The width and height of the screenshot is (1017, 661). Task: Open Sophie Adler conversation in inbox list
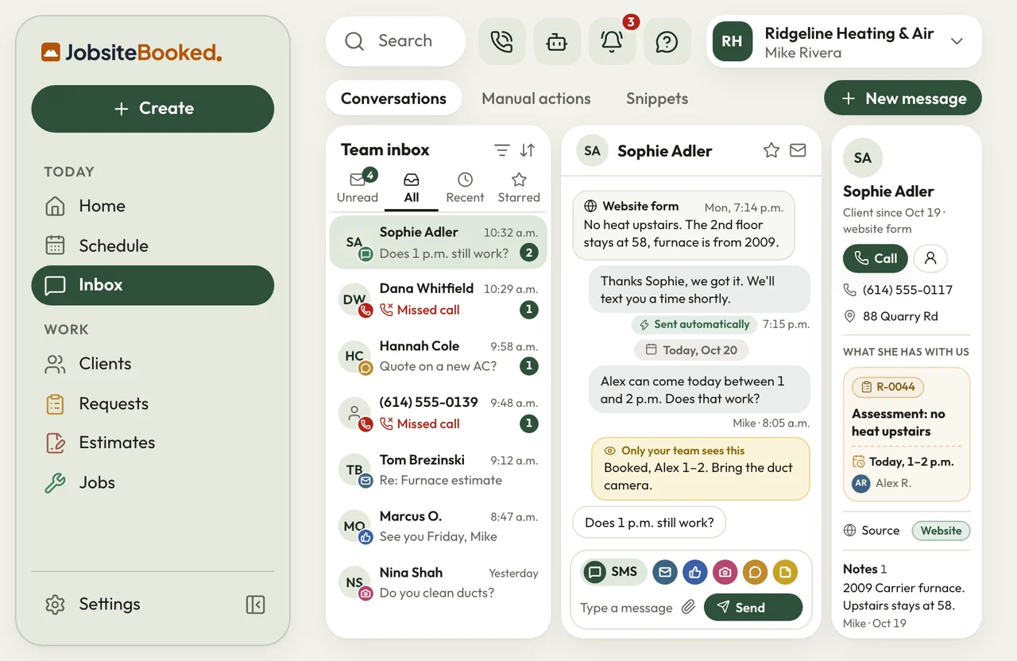(439, 242)
